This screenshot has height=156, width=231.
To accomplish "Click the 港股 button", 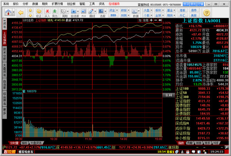I will (x=182, y=10).
